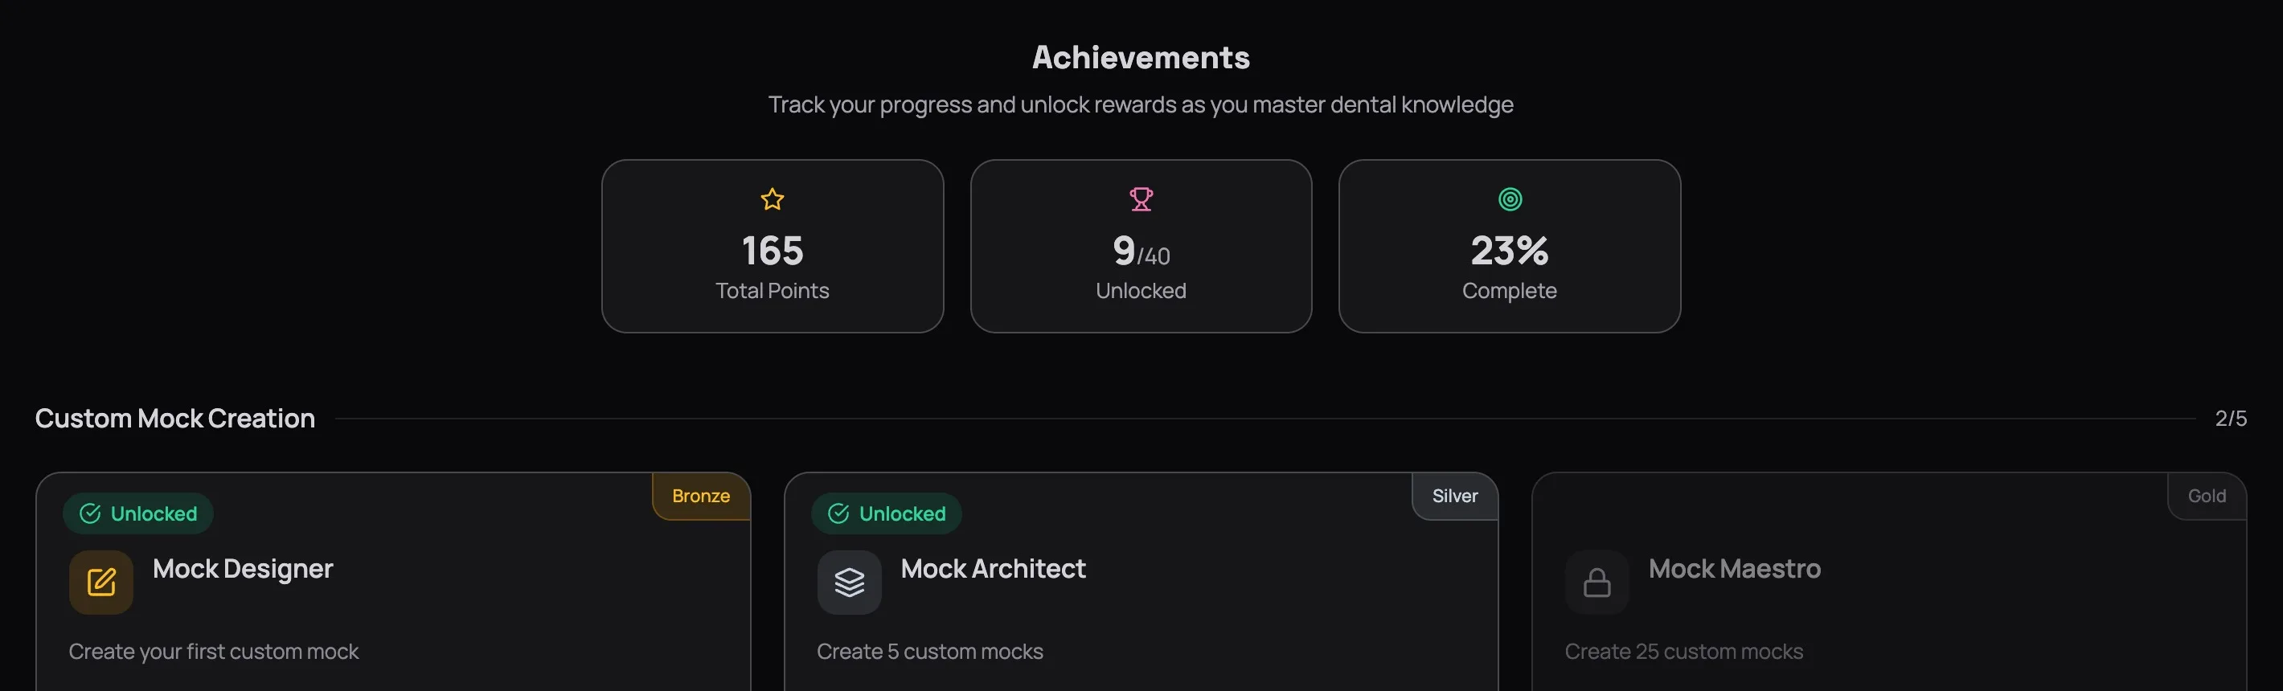Select the Silver tier tab on Mock Architect
2283x691 pixels.
[x=1453, y=496]
